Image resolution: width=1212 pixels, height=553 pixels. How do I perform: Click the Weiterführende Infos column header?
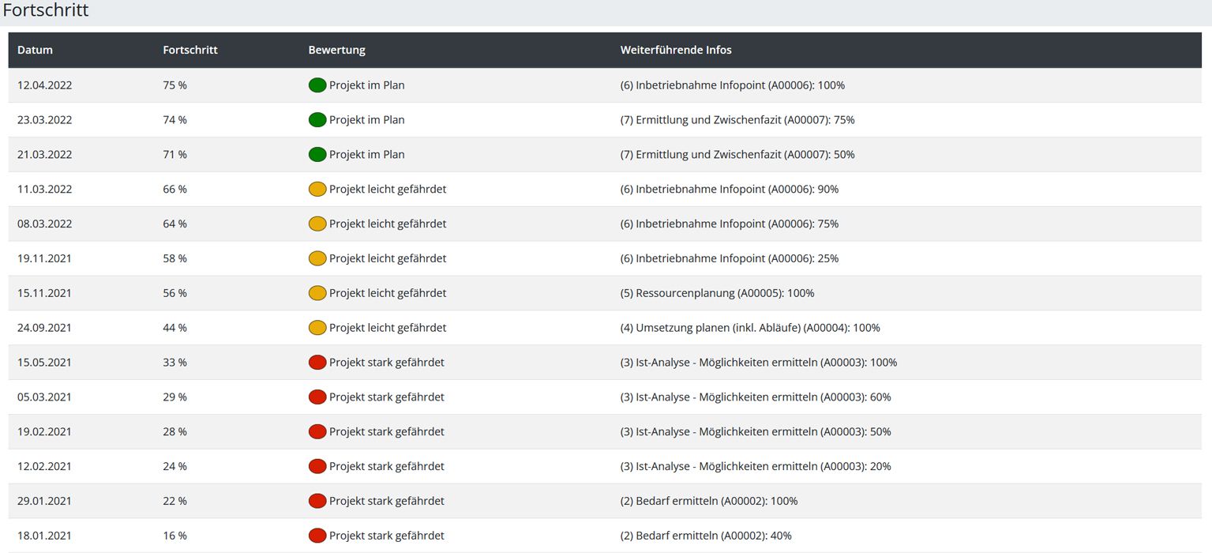[676, 50]
